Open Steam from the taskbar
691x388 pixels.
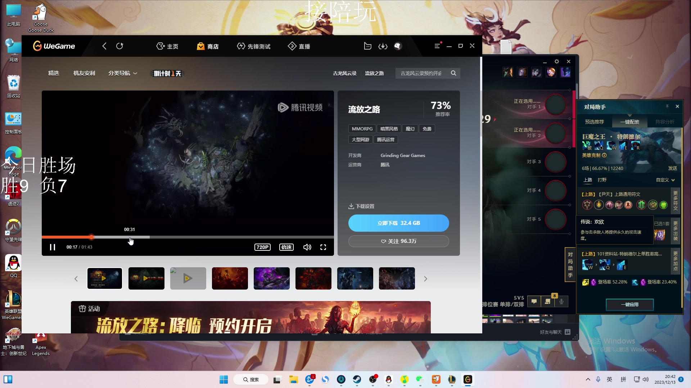click(357, 379)
